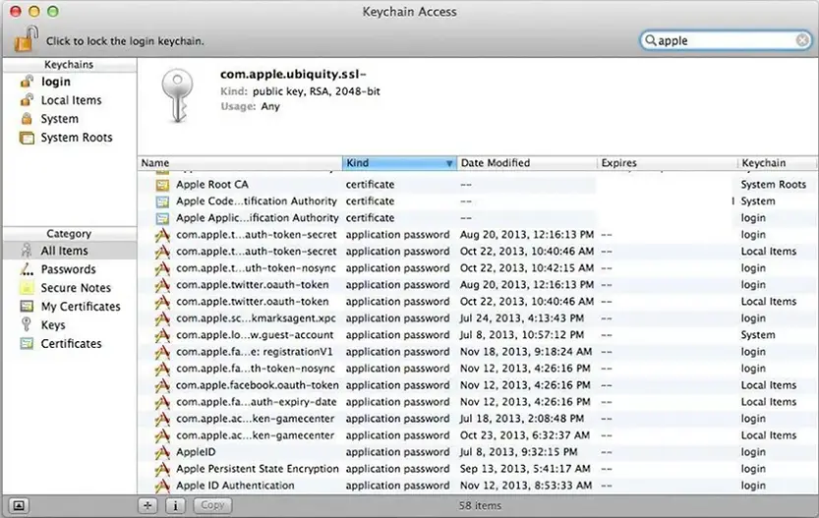Click the 58 items status text
Screen dimensions: 819x518
click(480, 505)
